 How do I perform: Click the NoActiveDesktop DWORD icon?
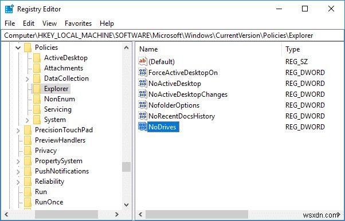[143, 84]
